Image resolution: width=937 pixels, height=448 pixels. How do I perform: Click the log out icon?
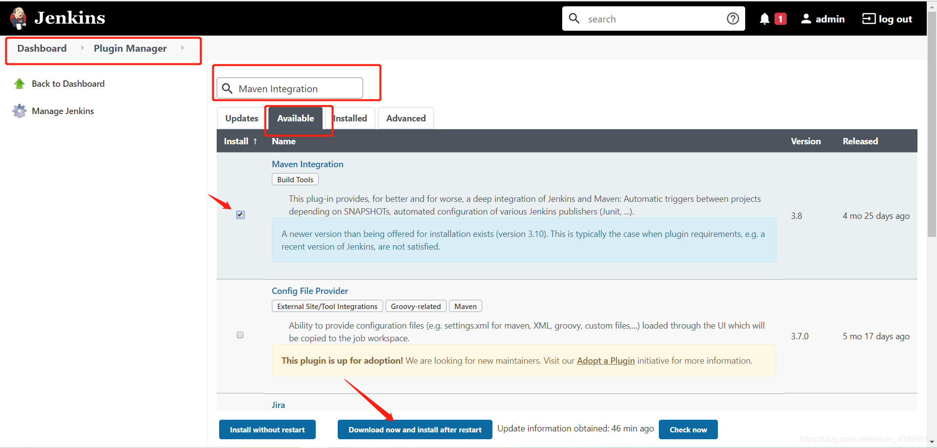[869, 19]
